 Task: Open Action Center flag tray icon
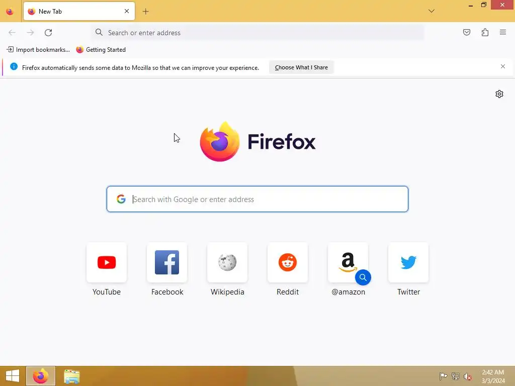(x=443, y=376)
